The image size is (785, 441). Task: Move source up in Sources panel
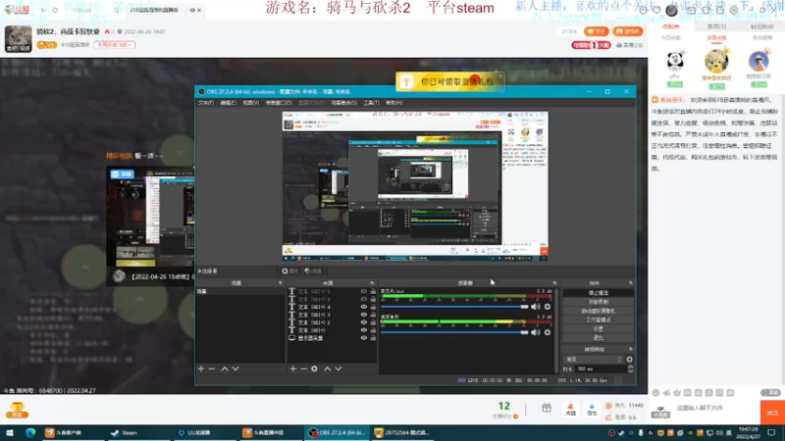tap(328, 369)
